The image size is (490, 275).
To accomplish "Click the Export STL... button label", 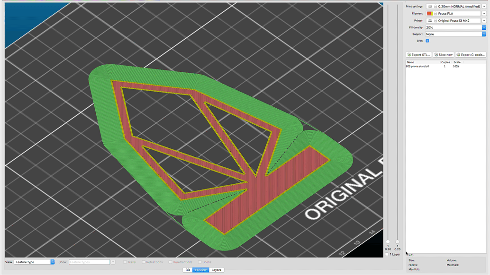I will [x=421, y=55].
